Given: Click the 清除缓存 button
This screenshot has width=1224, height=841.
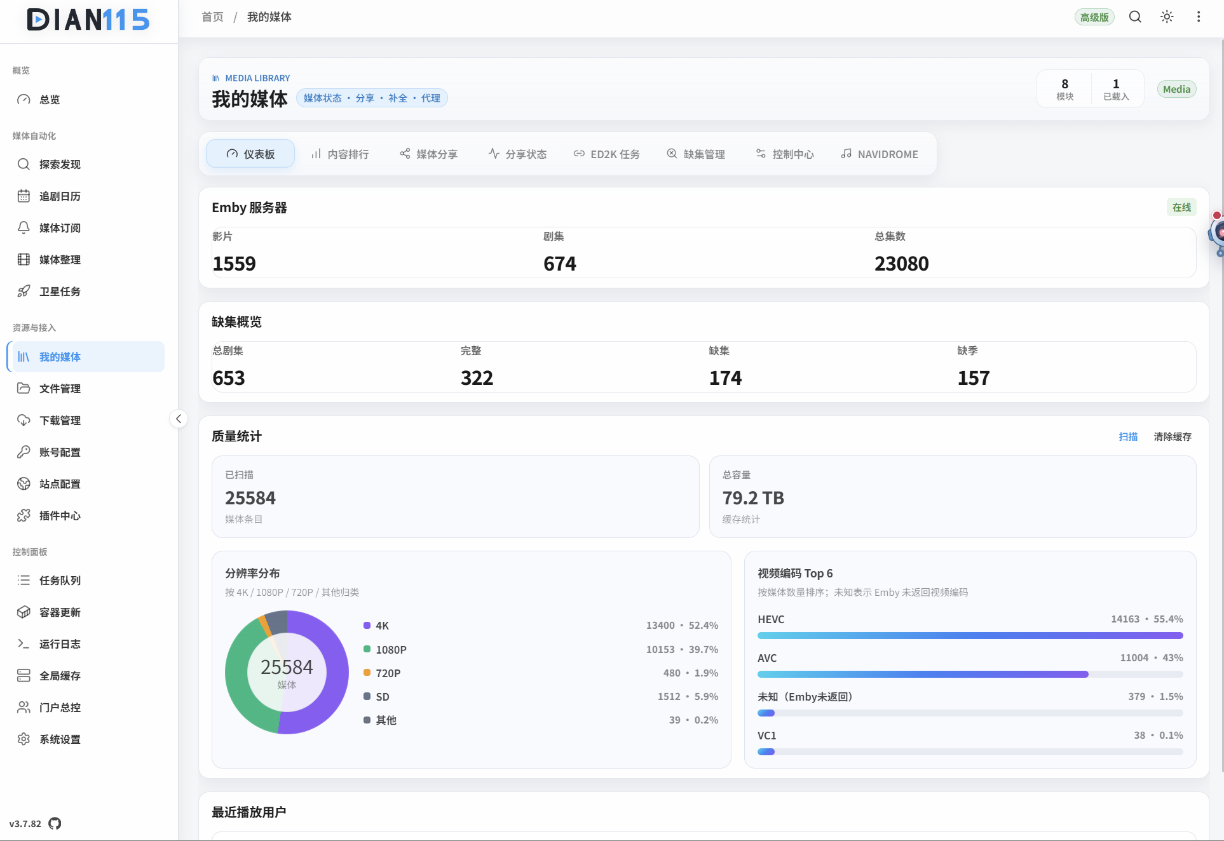Looking at the screenshot, I should (1173, 436).
